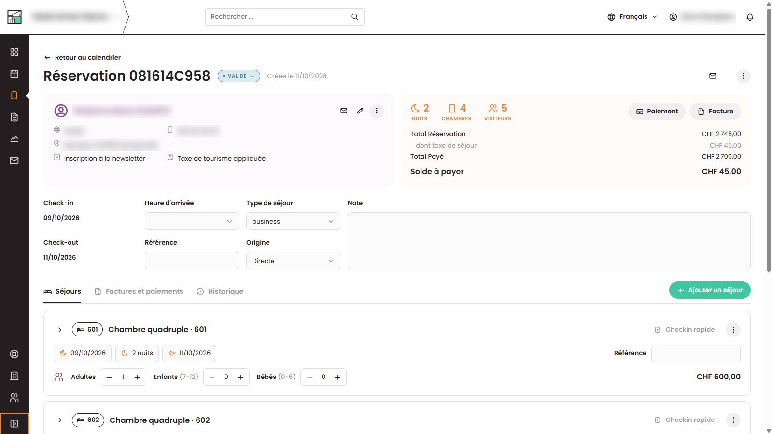
Task: Go back via Retour au calendrier
Action: [82, 57]
